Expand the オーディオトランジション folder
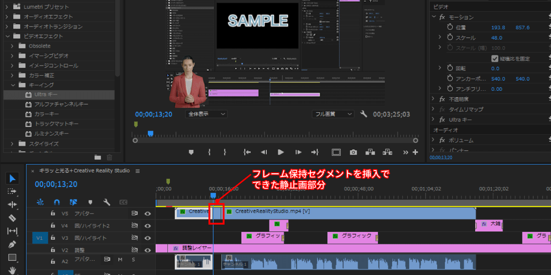 pos(8,27)
